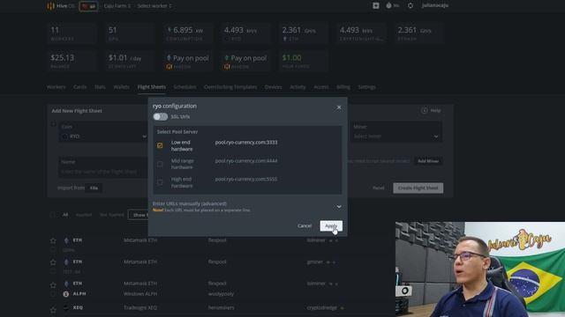The image size is (565, 317).
Task: Switch to the Stats tab
Action: (x=100, y=87)
